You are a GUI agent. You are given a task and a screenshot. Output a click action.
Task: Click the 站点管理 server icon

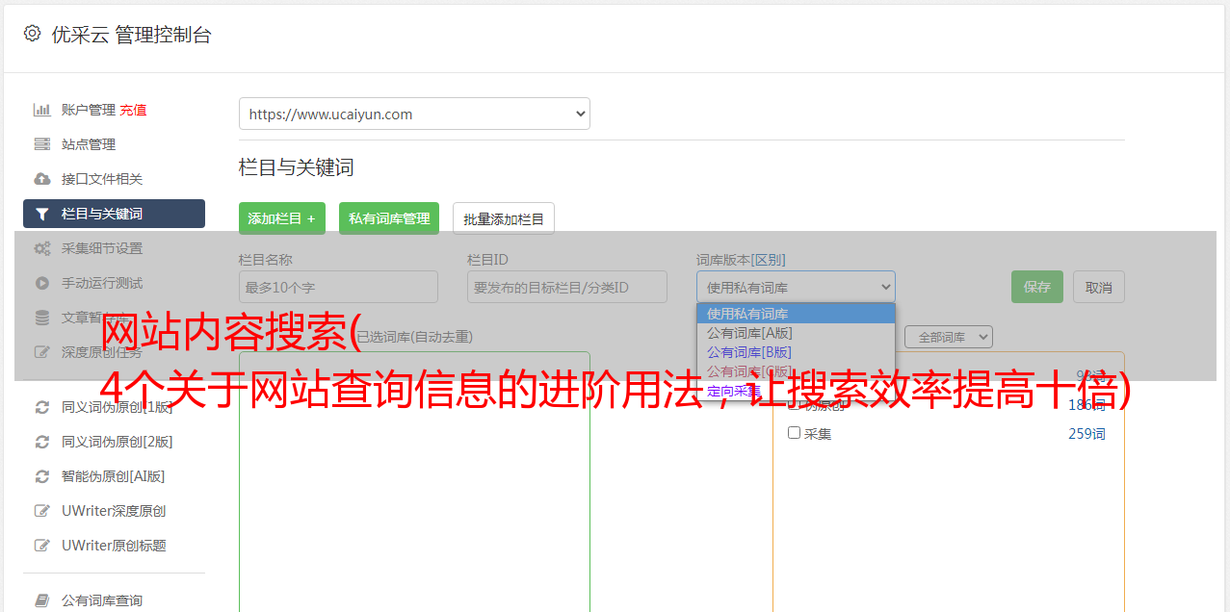tap(41, 144)
